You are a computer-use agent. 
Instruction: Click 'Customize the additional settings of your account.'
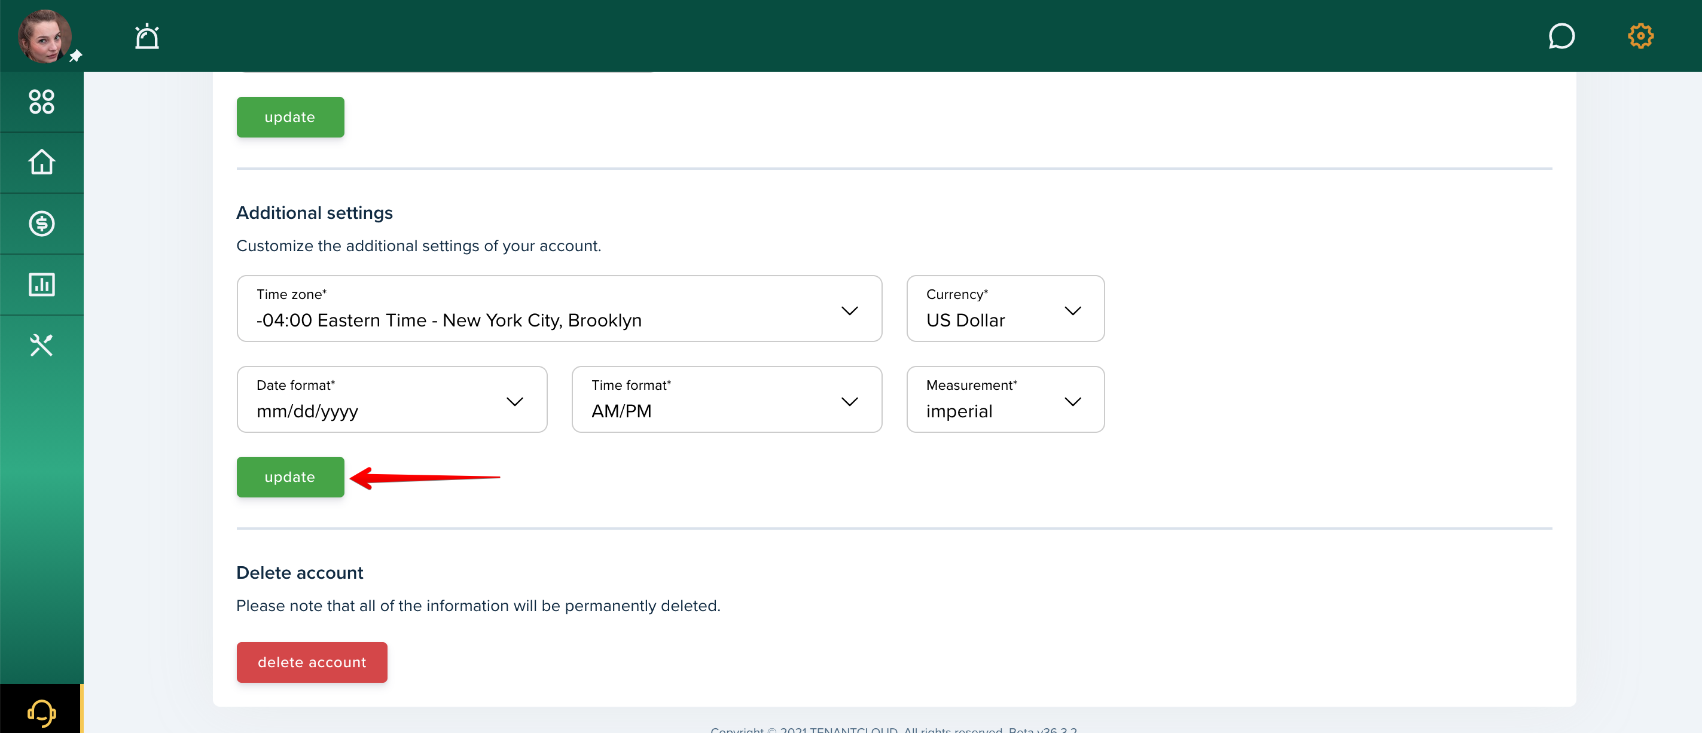pyautogui.click(x=419, y=246)
